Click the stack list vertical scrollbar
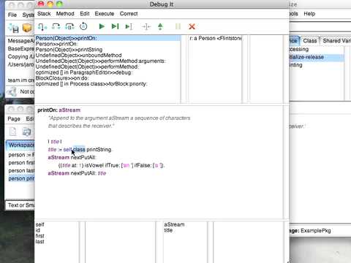The image size is (351, 263). (x=184, y=69)
